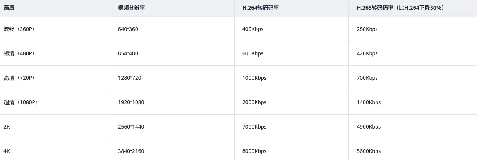Click the 7000Kbps H.264 bitrate cell
Viewport: 477px width, 160px height.
tap(254, 127)
